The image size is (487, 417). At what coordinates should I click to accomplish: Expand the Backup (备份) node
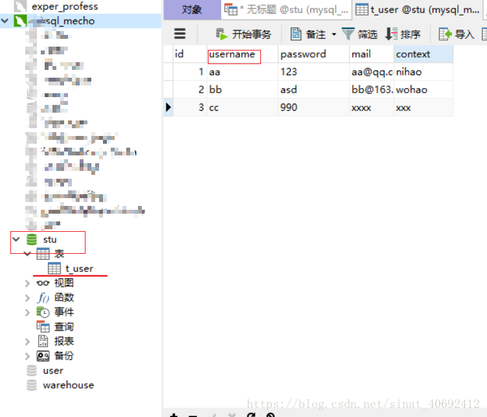(x=27, y=356)
